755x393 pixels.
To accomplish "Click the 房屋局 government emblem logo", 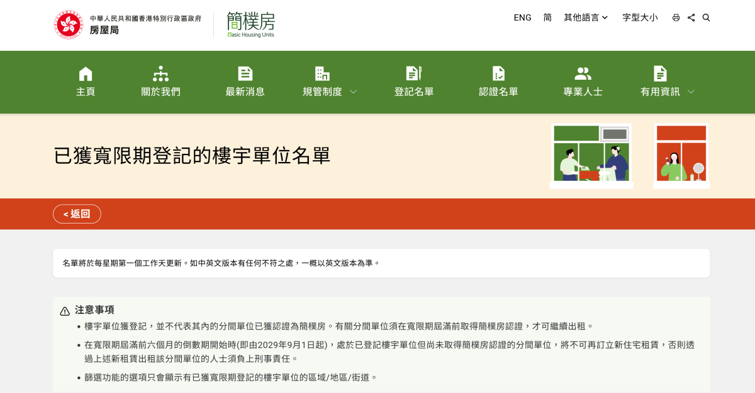I will coord(69,24).
